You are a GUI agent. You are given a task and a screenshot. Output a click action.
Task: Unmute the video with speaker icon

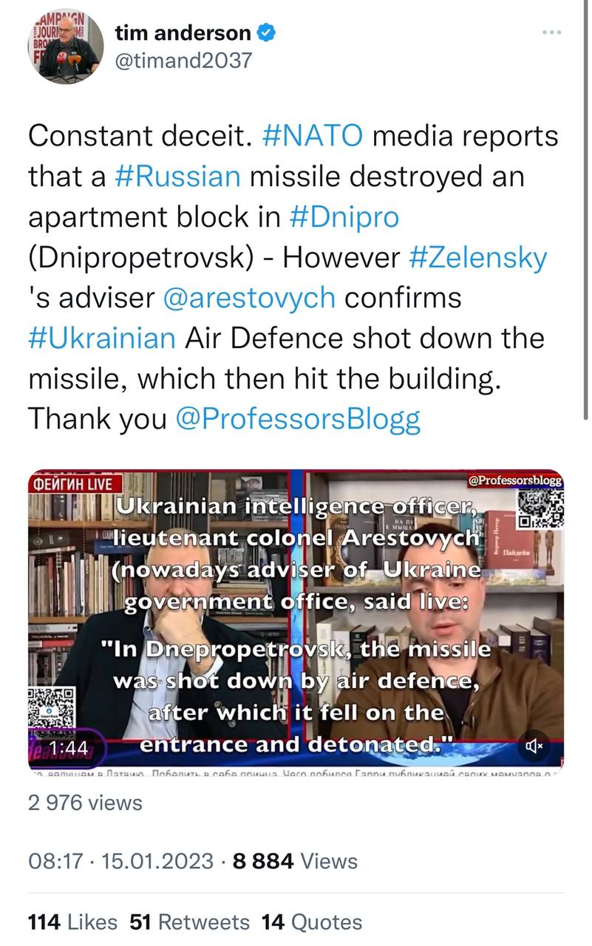534,746
